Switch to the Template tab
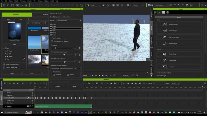Screen dimensions: 207x116 pyautogui.click(x=17, y=15)
